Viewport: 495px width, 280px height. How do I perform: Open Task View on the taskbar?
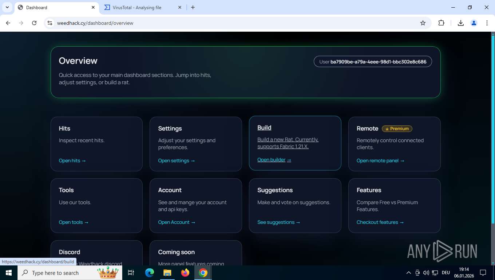coord(131,273)
